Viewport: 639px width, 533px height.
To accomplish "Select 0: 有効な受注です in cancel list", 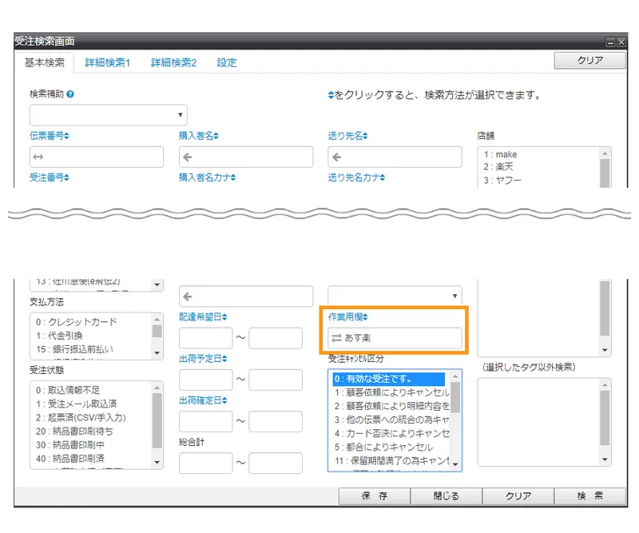I will [x=389, y=379].
